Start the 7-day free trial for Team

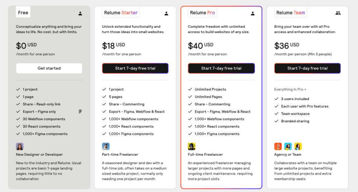click(307, 68)
